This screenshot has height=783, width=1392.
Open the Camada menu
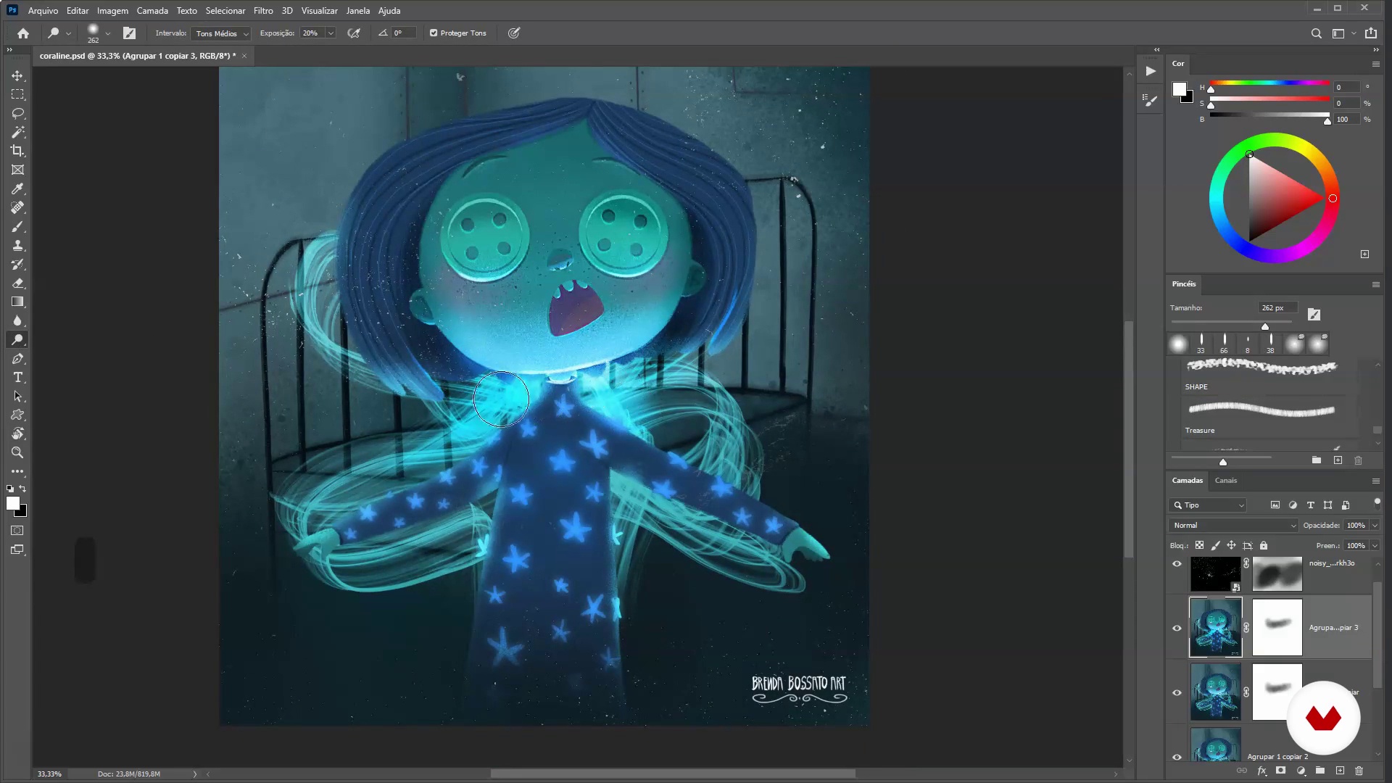[x=152, y=11]
